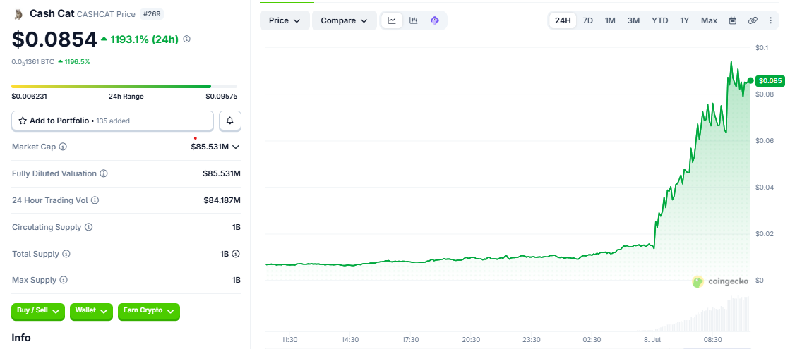Click the star icon in Add to Portfolio
The height and width of the screenshot is (349, 790).
(23, 121)
